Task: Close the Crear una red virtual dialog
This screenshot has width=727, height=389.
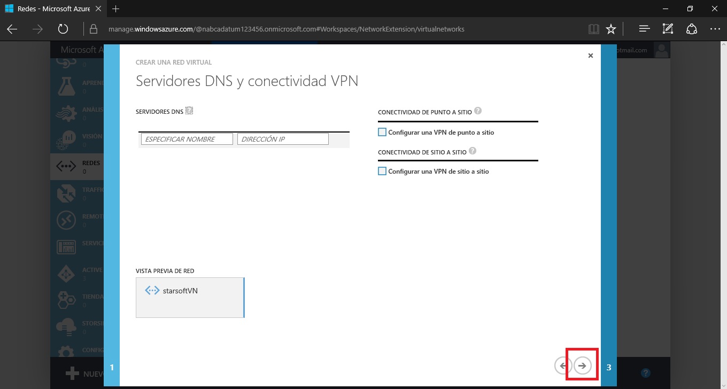Action: click(x=590, y=56)
